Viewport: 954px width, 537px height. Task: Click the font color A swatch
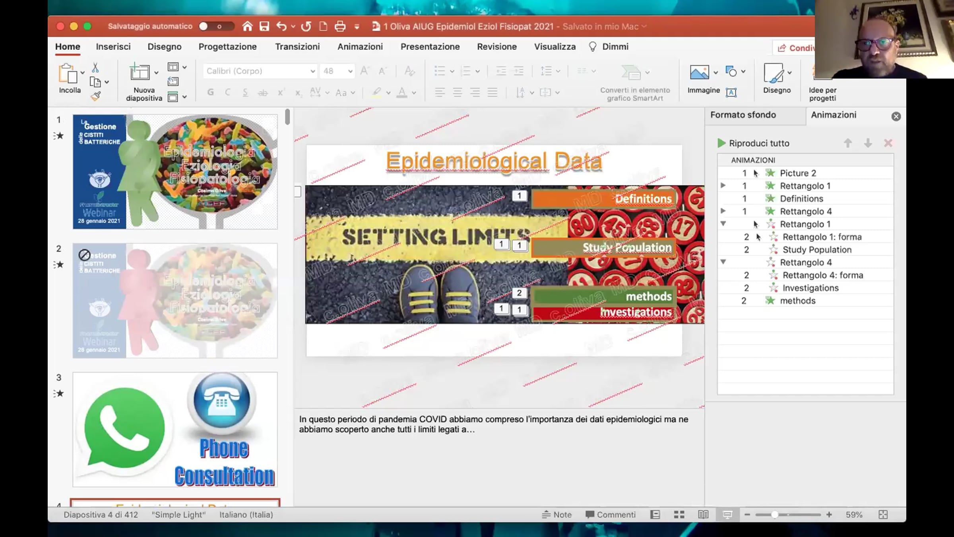tap(402, 93)
